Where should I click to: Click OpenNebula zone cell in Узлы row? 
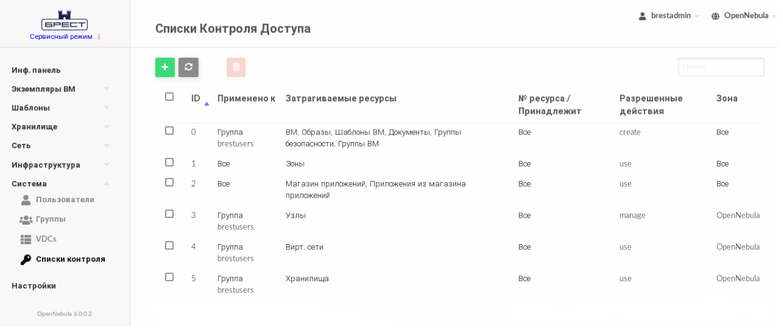click(x=743, y=217)
